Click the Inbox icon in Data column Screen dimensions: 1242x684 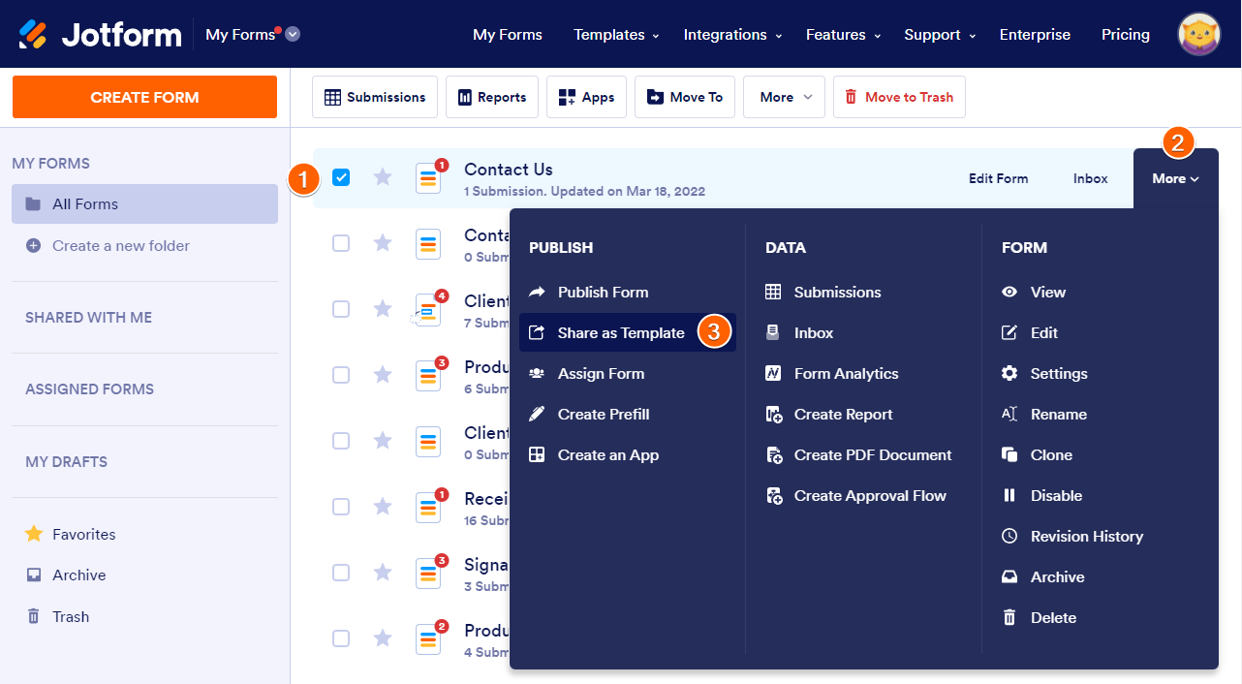(x=773, y=332)
